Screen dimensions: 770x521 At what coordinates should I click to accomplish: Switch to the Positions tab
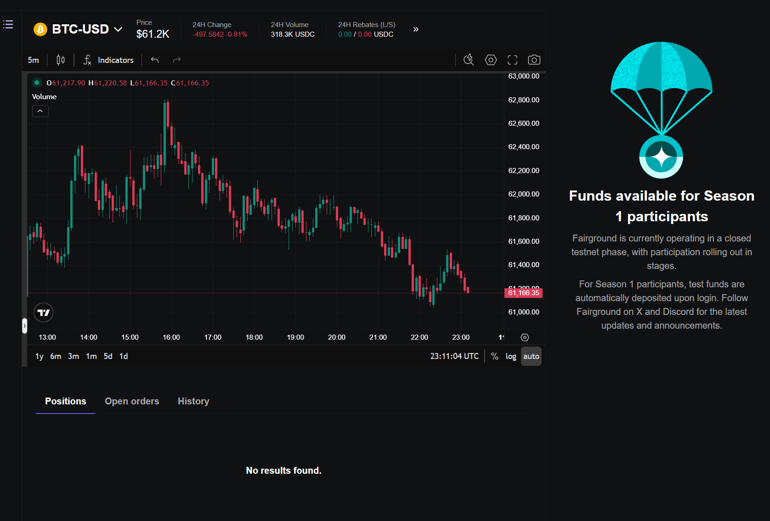(66, 401)
